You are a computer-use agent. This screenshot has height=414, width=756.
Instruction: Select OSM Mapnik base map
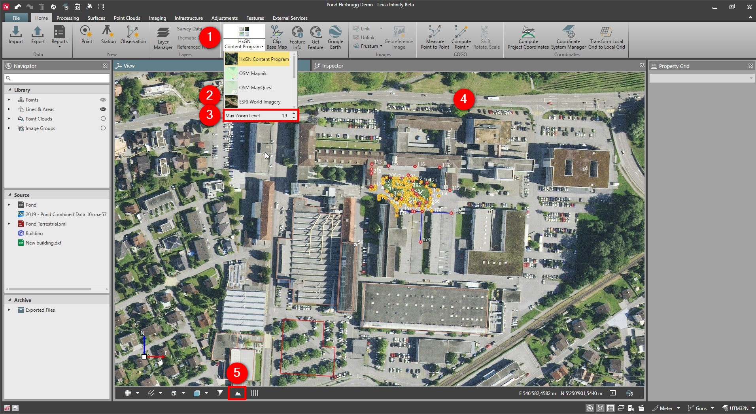[257, 73]
